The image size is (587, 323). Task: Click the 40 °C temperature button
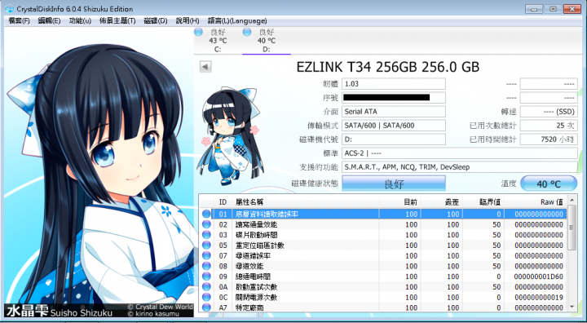click(549, 184)
